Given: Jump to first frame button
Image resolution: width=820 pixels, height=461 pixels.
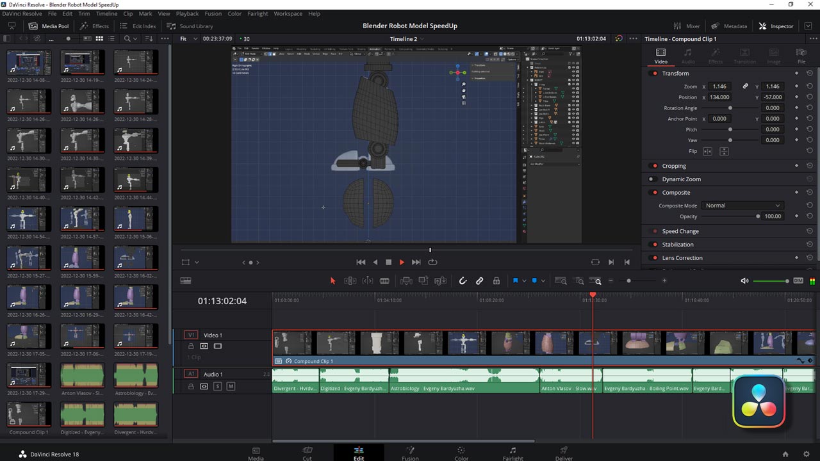Looking at the screenshot, I should click(x=361, y=262).
